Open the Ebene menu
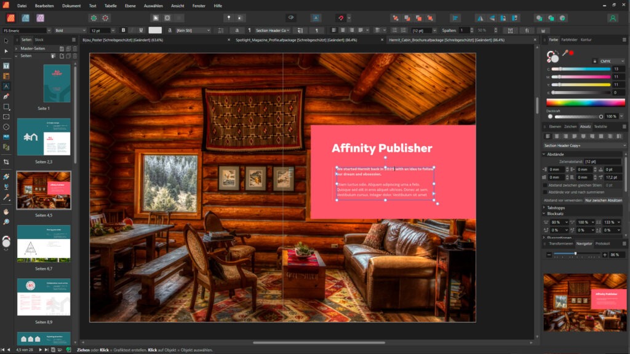 tap(130, 6)
